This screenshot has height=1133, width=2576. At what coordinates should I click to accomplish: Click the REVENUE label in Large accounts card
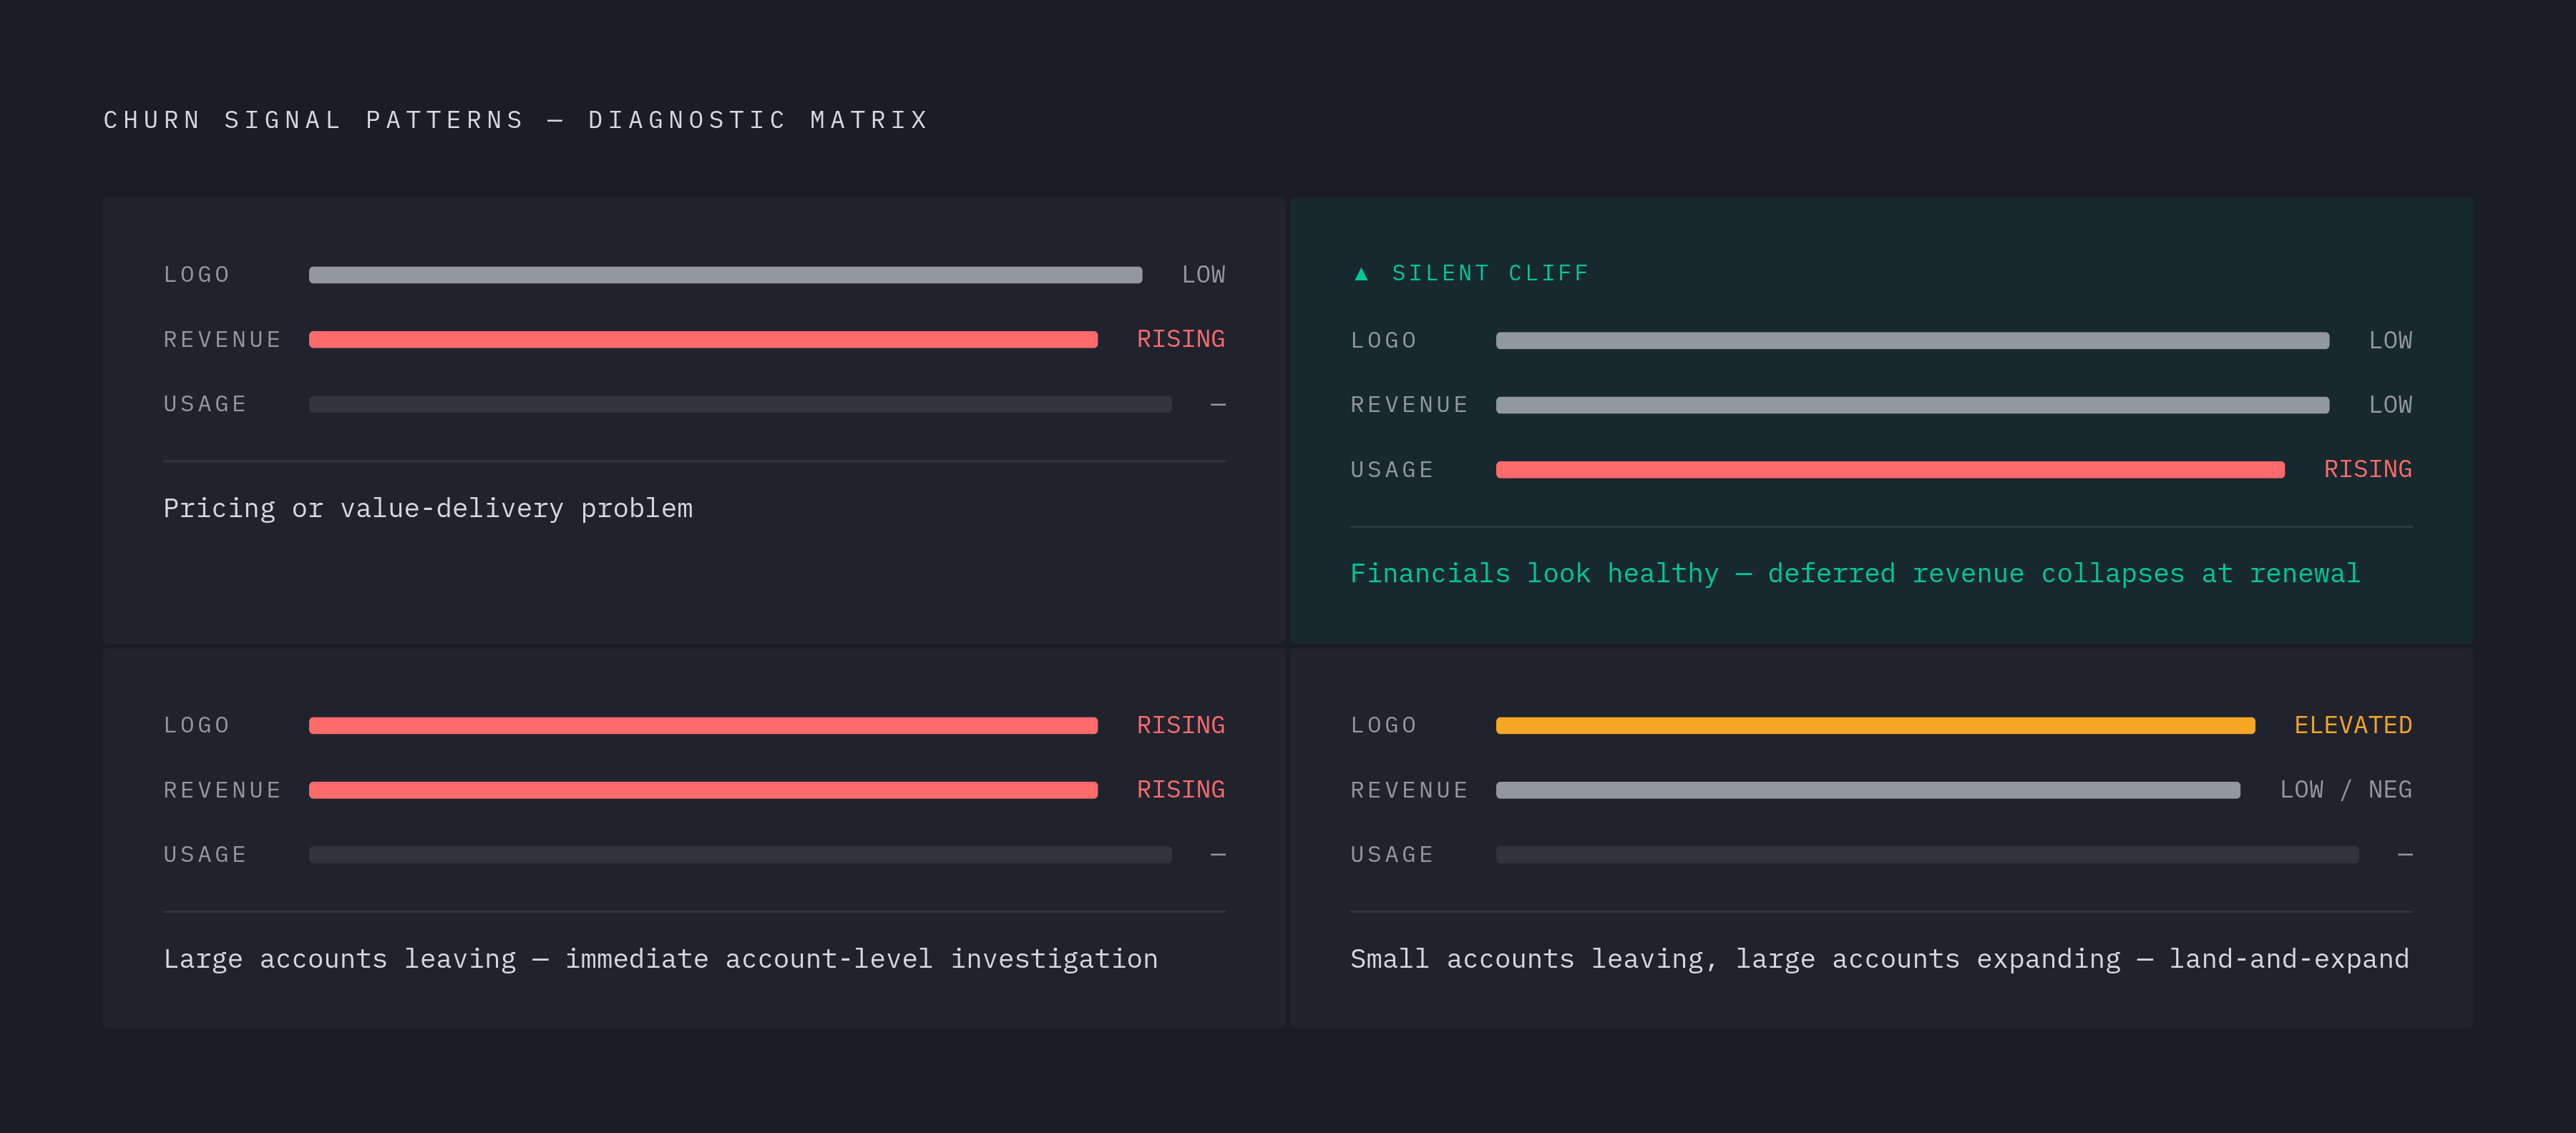click(223, 790)
